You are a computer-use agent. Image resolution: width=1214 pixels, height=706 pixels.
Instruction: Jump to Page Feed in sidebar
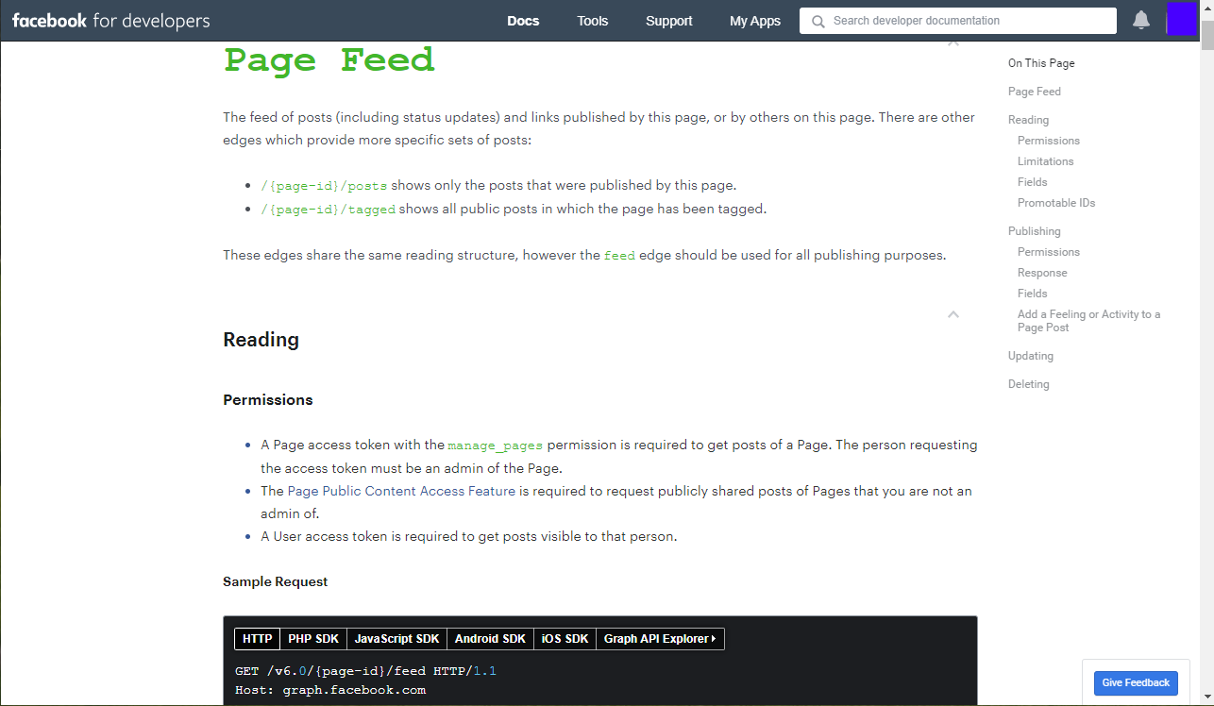tap(1035, 92)
